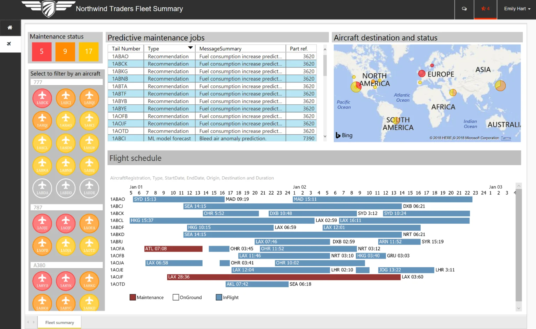Open the starred notifications showing 4

485,9
